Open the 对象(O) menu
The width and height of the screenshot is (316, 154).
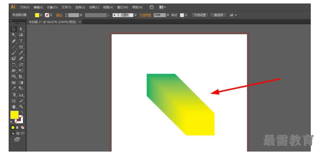point(52,7)
